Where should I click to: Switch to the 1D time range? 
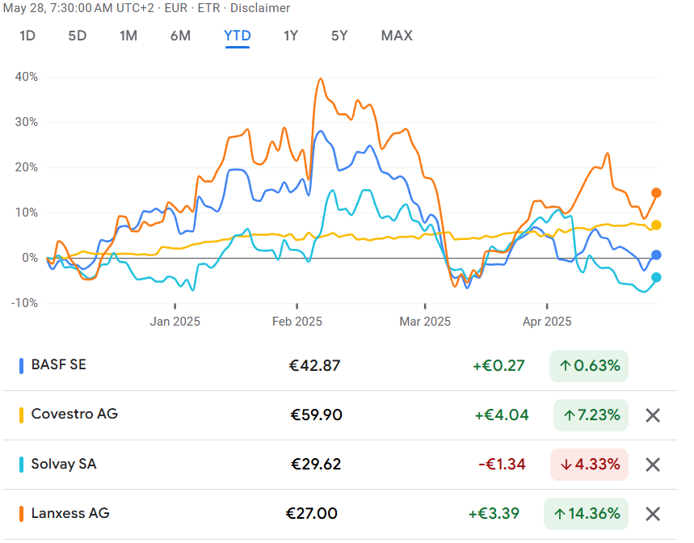(x=27, y=36)
